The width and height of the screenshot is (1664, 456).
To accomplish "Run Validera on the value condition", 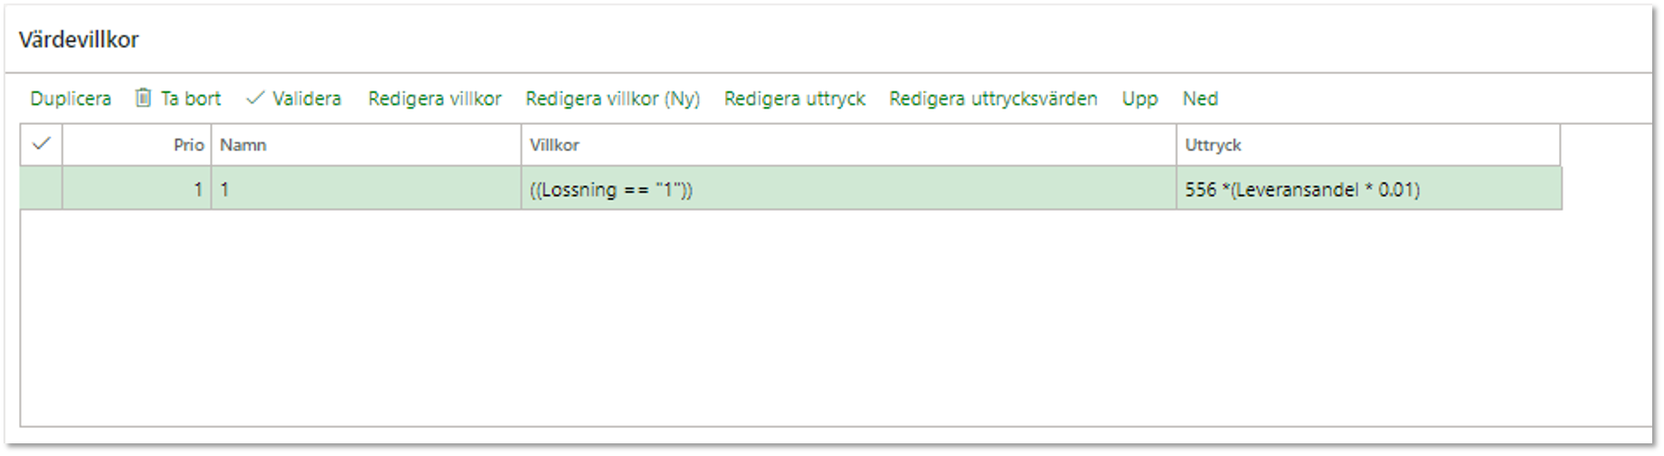I will coord(306,99).
